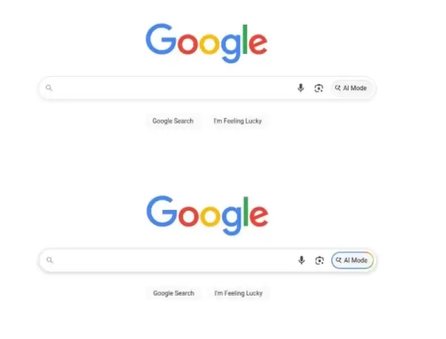Click the sparkle search icon inside the upper AI Mode button
The image size is (446, 339).
click(x=337, y=88)
